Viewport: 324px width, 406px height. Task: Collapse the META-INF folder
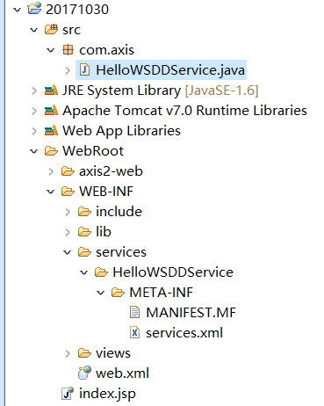(101, 293)
